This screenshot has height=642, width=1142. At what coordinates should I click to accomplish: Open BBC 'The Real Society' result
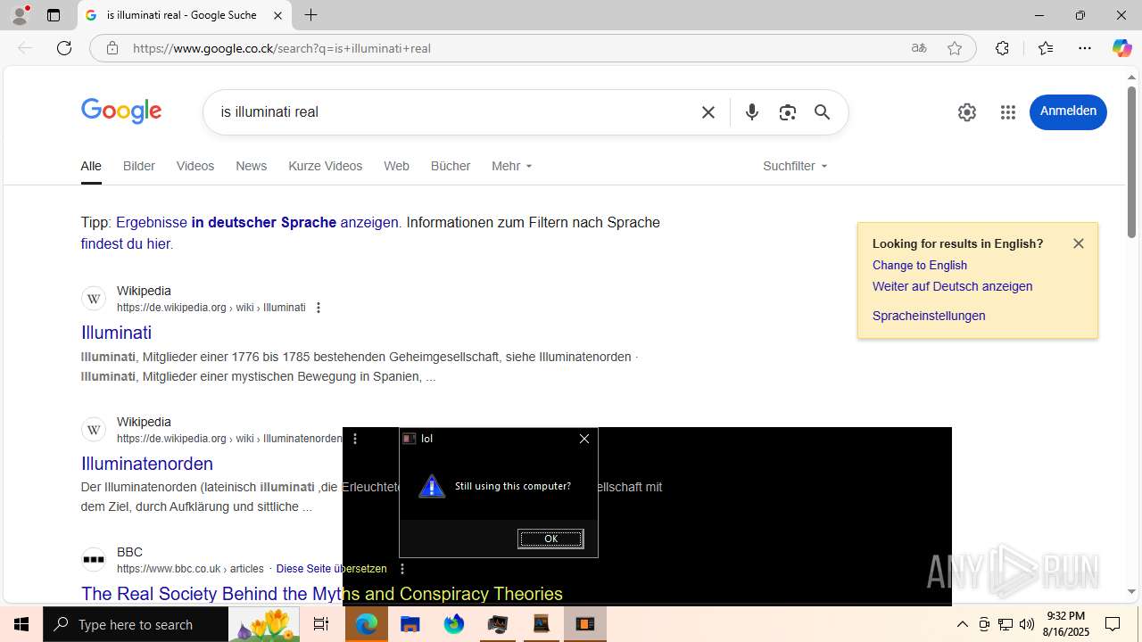[x=322, y=594]
